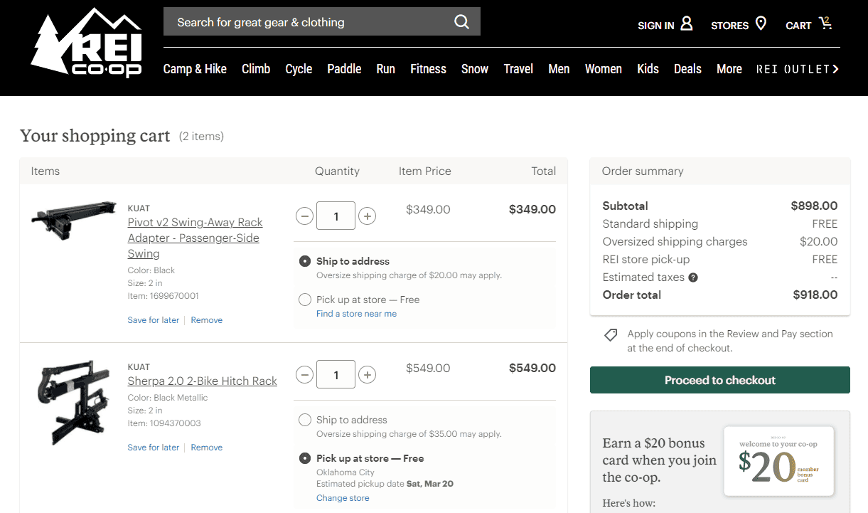The height and width of the screenshot is (513, 868).
Task: Open Paddle menu
Action: click(x=344, y=69)
